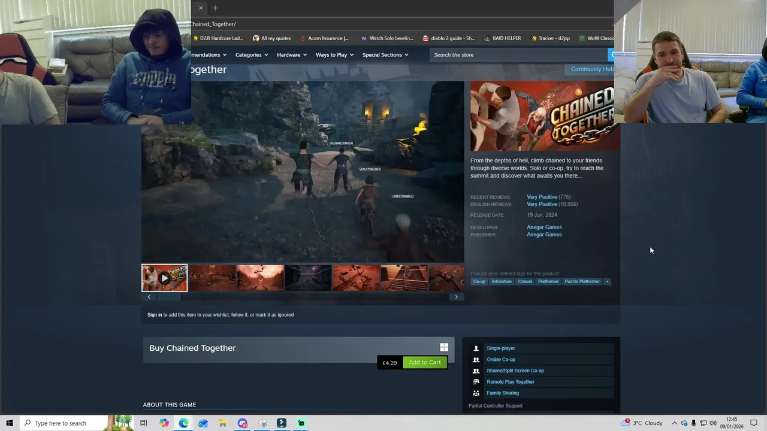
Task: Click the thumbnail strip left arrow
Action: tap(149, 297)
